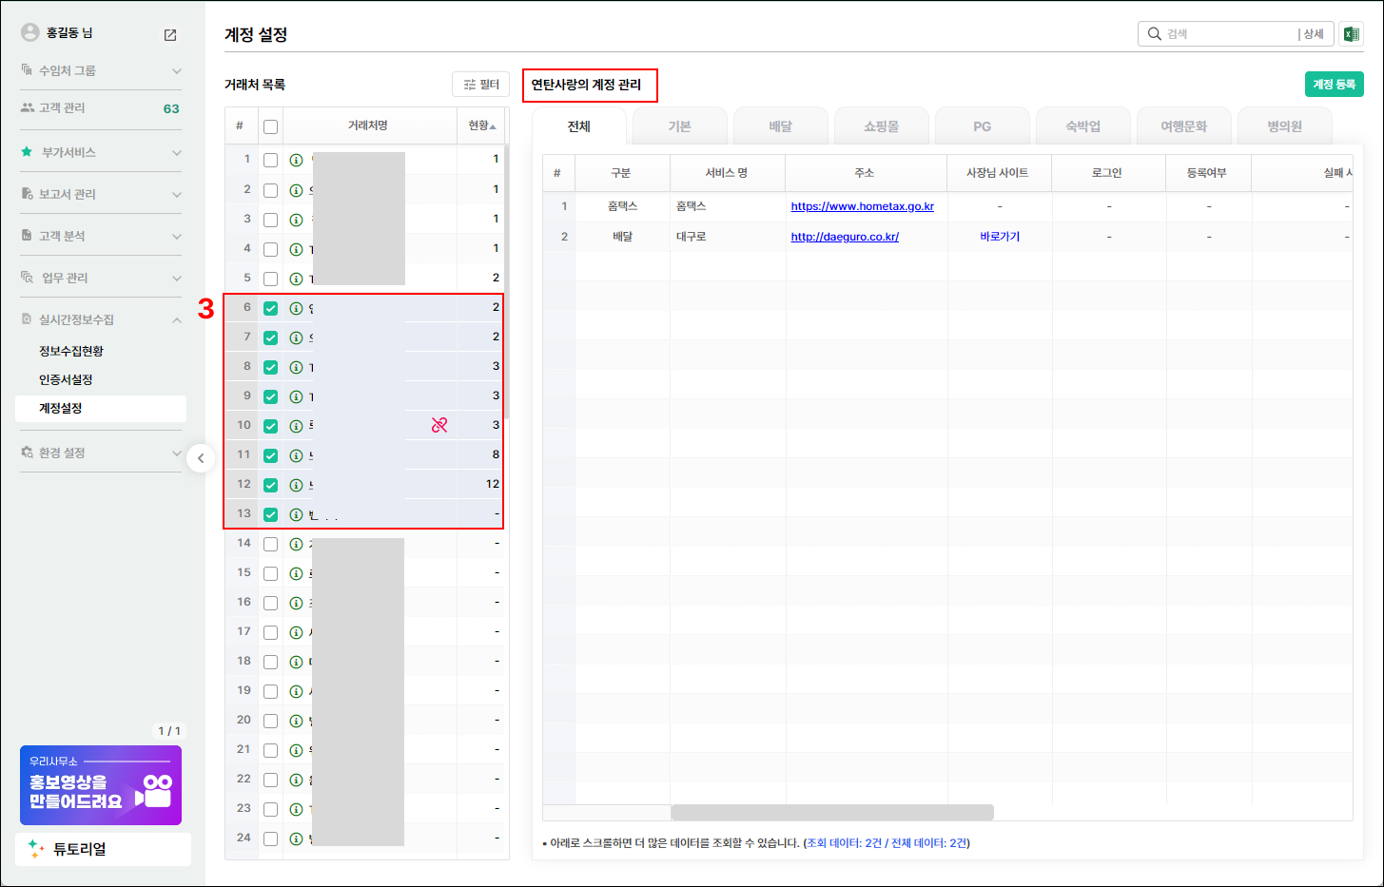This screenshot has height=887, width=1384.
Task: Open the hometax.go.kr link
Action: [x=862, y=206]
